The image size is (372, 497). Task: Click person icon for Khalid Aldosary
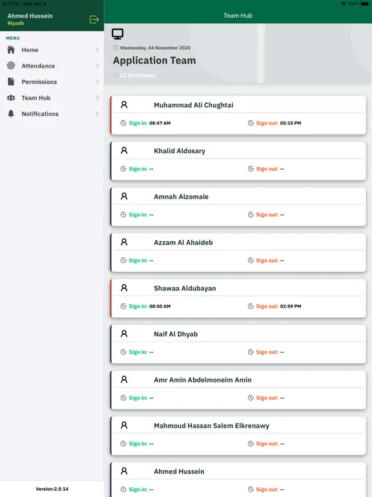click(x=124, y=151)
